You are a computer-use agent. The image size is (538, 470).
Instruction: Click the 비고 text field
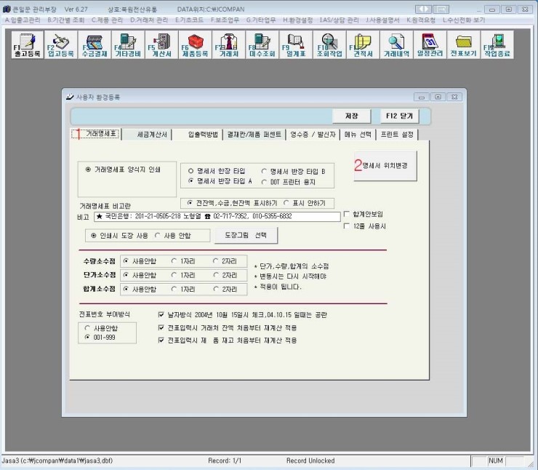point(217,216)
